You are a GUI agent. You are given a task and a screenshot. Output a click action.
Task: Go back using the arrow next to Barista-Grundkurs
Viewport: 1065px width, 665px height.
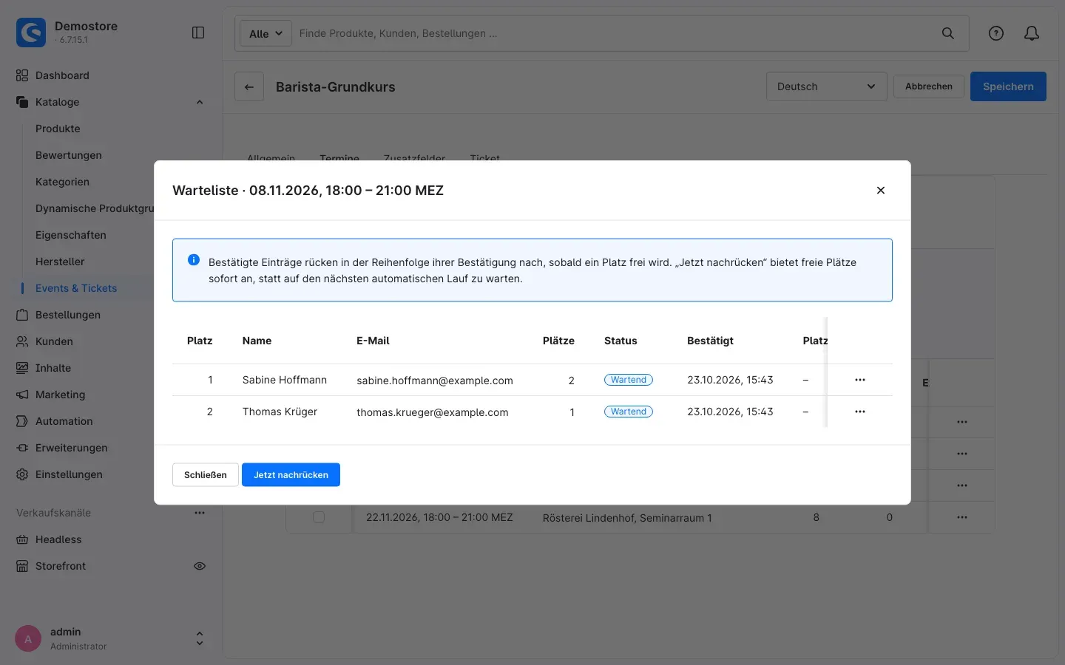click(x=249, y=86)
